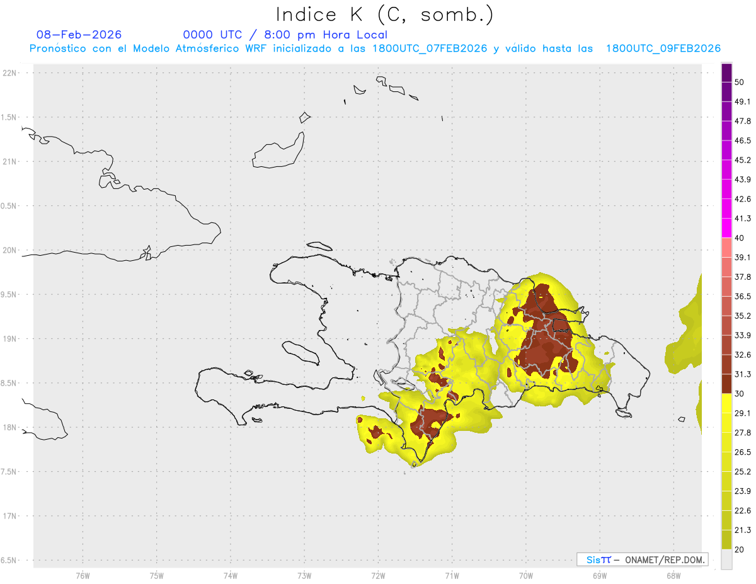Viewport: 756px width, 584px height.
Task: Click the '21.3' legend value
Action: click(x=743, y=530)
